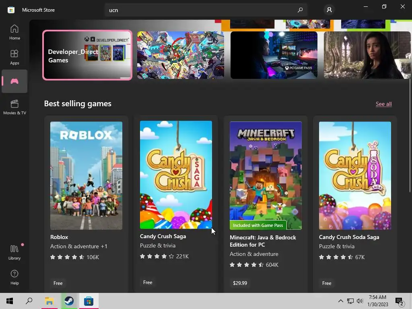Click Minecraft: Java & Bedrock Edition title

(263, 241)
